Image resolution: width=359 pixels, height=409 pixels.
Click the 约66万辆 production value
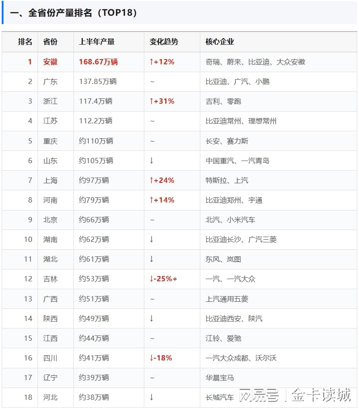coord(94,220)
